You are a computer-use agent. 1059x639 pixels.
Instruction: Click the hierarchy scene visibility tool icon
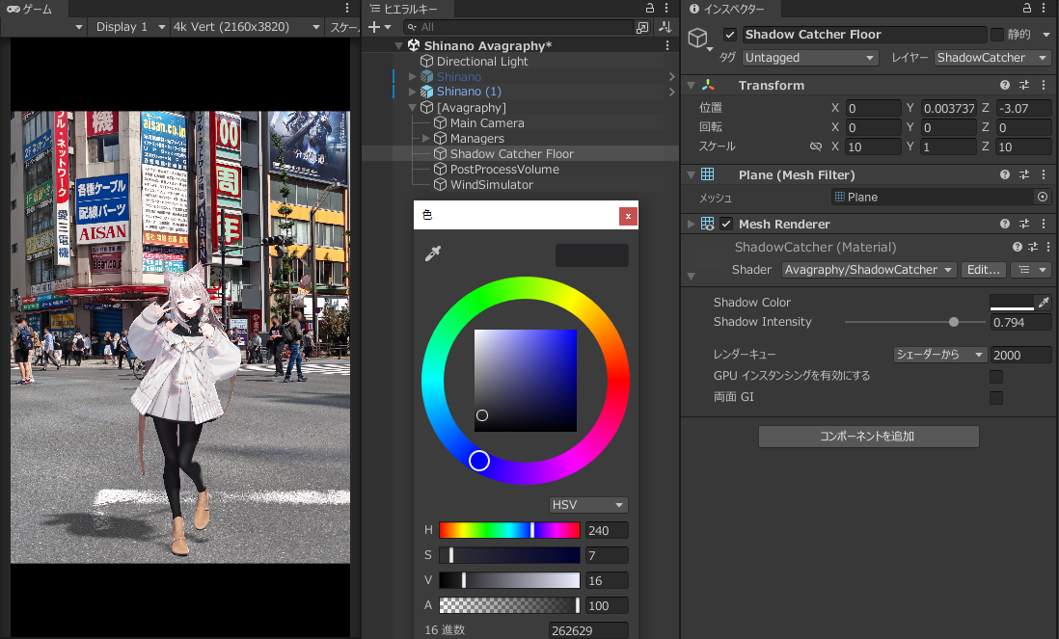(x=665, y=27)
